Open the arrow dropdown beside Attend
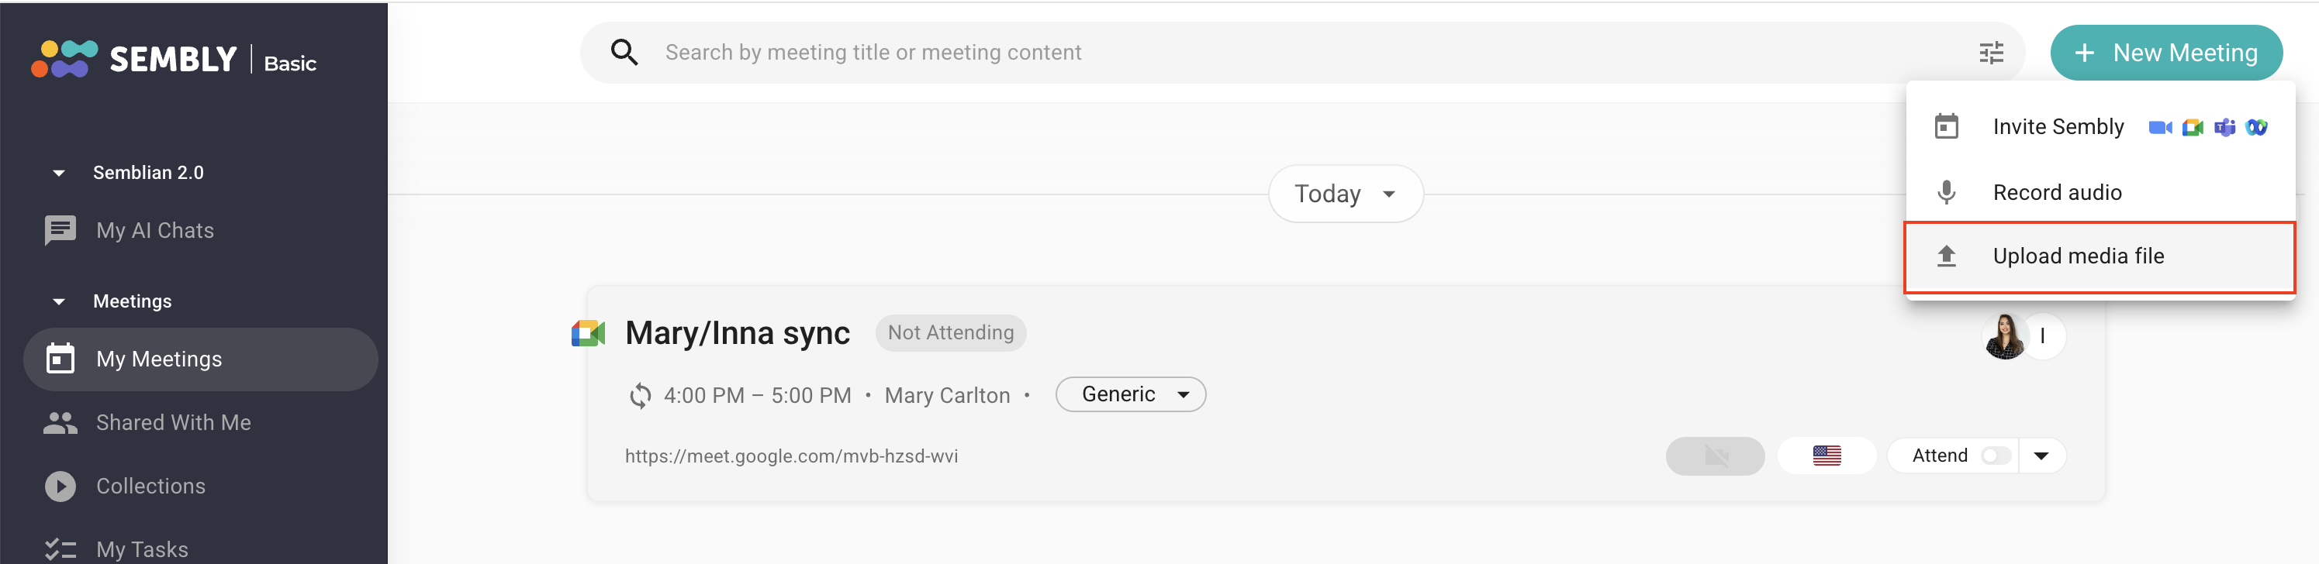The height and width of the screenshot is (564, 2319). tap(2041, 456)
